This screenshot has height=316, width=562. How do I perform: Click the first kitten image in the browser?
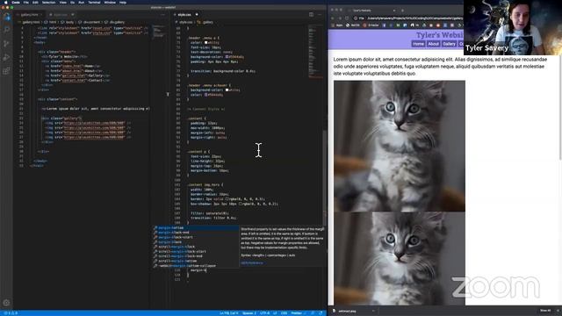coord(400,146)
